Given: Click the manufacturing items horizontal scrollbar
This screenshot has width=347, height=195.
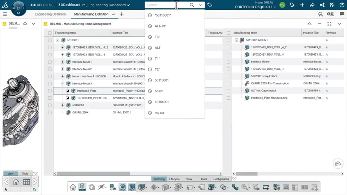Looking at the screenshot, I should pos(247,174).
